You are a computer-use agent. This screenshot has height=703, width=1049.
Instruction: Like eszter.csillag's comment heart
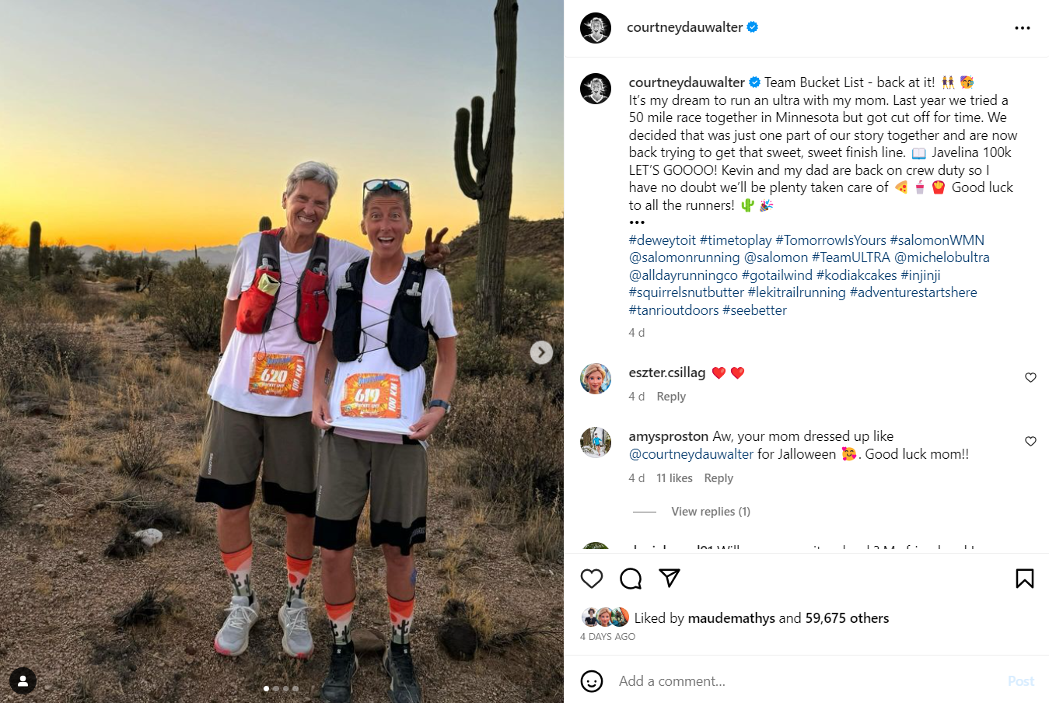click(x=1030, y=377)
